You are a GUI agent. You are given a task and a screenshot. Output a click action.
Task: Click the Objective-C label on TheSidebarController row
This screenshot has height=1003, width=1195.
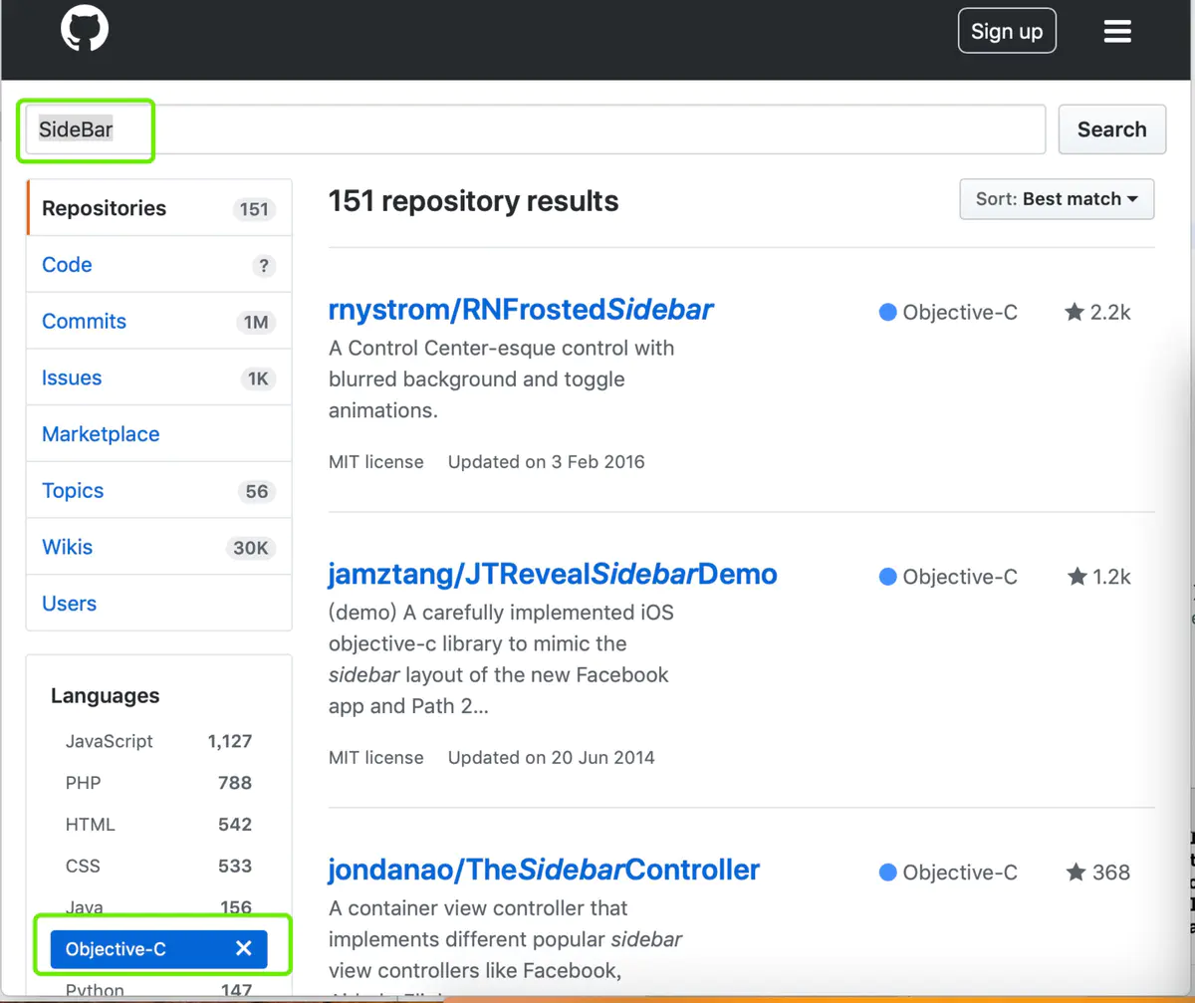pos(960,873)
